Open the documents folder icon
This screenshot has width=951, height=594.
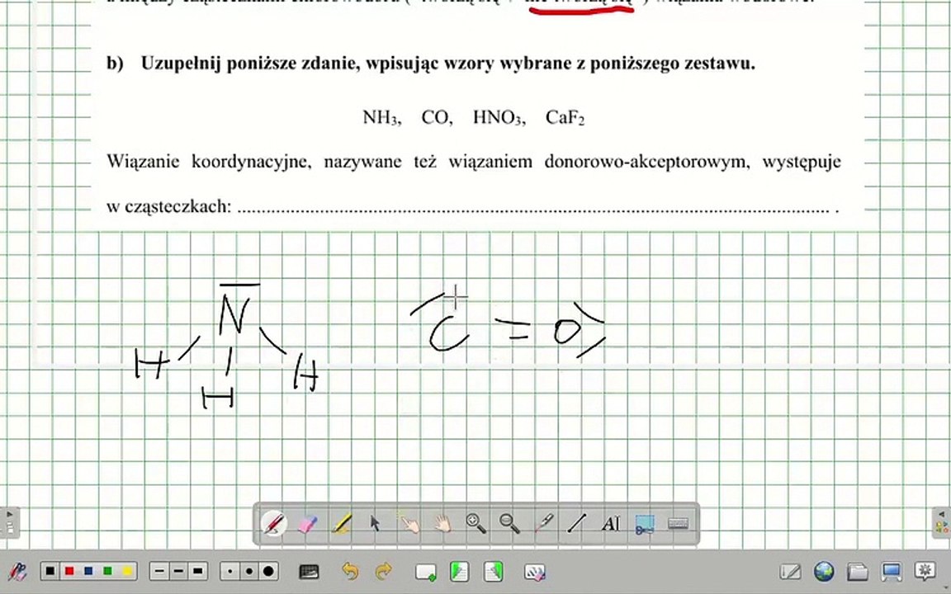point(858,572)
